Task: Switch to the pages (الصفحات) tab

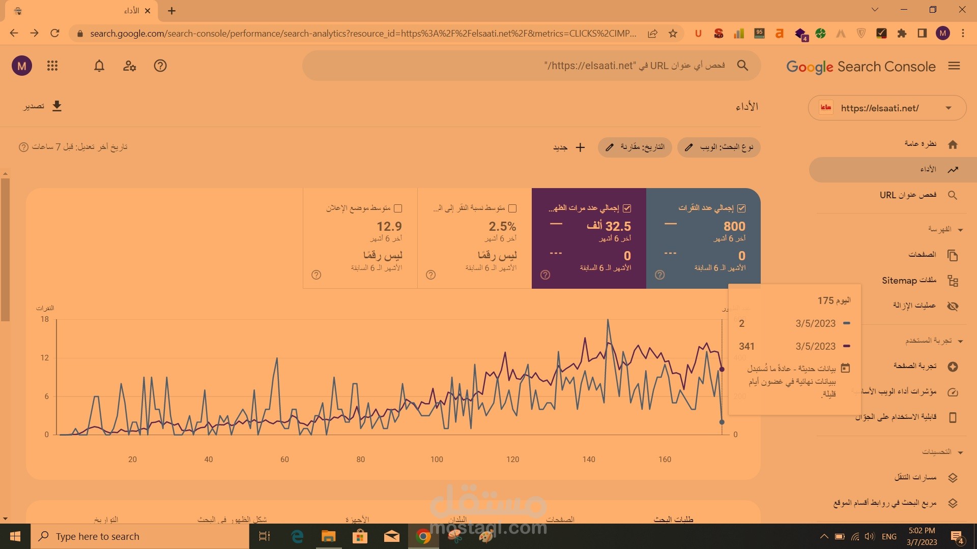Action: tap(560, 519)
